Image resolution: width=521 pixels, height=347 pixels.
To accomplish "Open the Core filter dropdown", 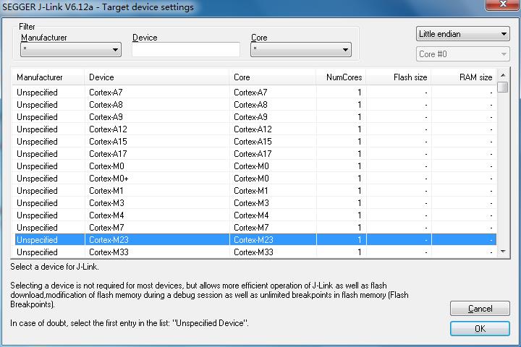I will pyautogui.click(x=301, y=50).
